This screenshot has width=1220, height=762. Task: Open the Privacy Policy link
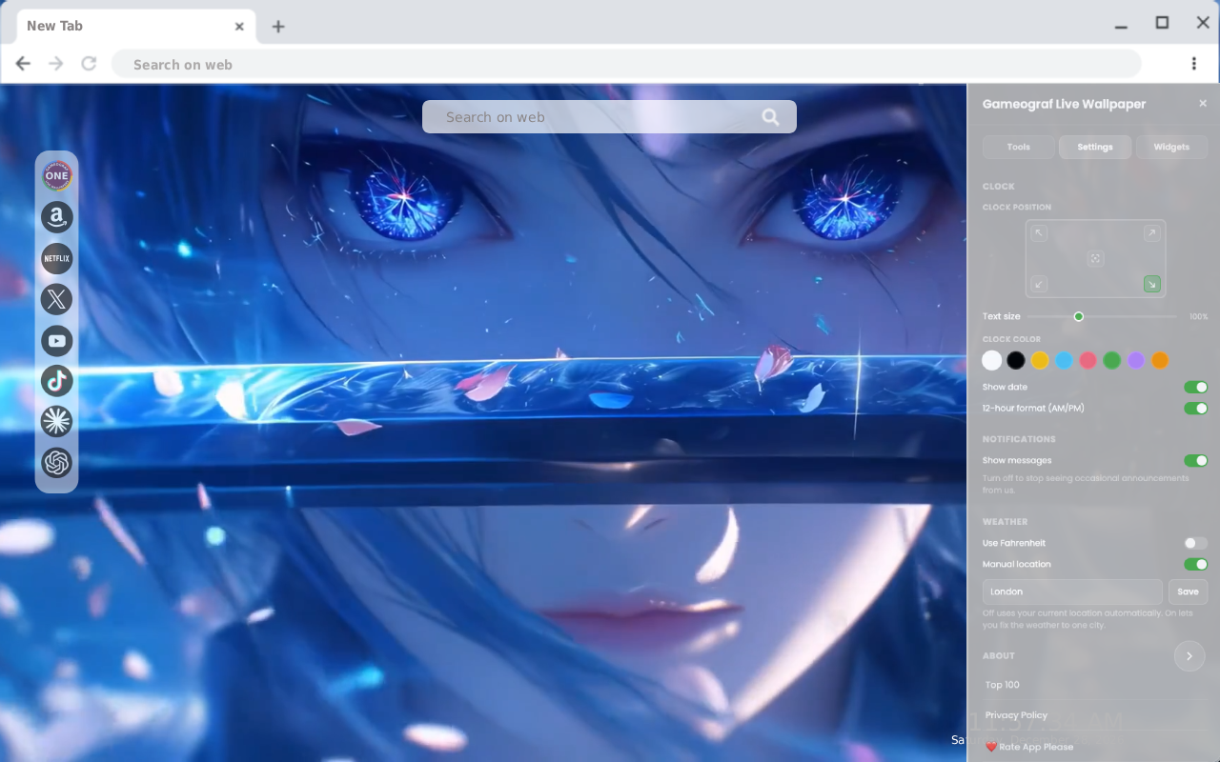click(x=1016, y=715)
